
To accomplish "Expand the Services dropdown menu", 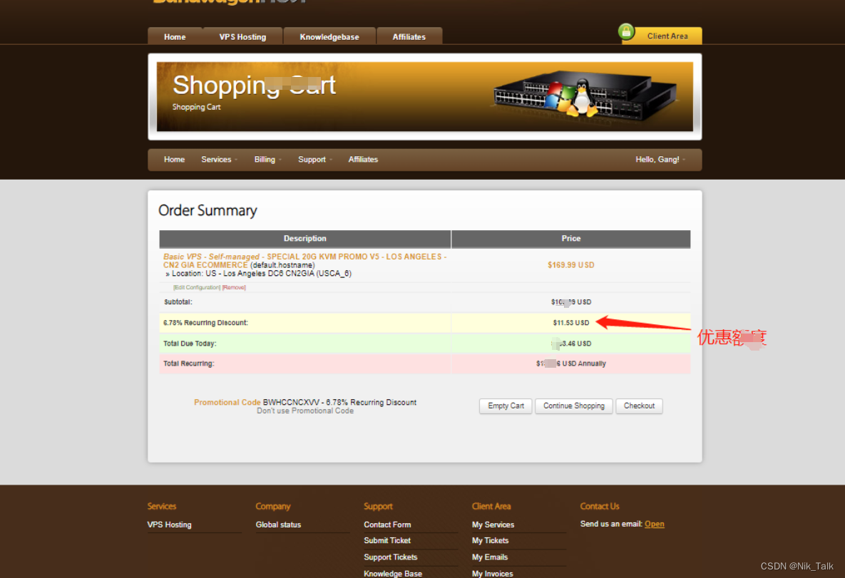I will (x=219, y=160).
